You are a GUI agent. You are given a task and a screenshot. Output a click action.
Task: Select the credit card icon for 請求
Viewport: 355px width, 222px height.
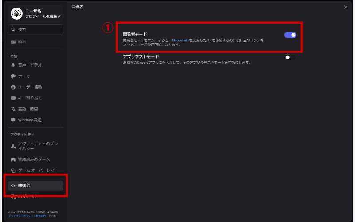coord(13,42)
